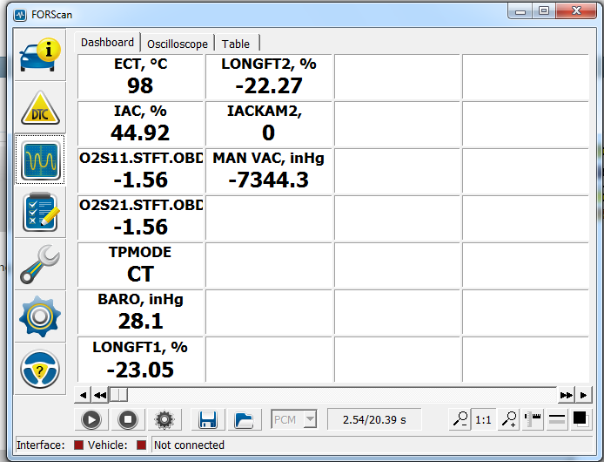604x462 pixels.
Task: Select the oscilloscope live data section
Action: (40, 160)
